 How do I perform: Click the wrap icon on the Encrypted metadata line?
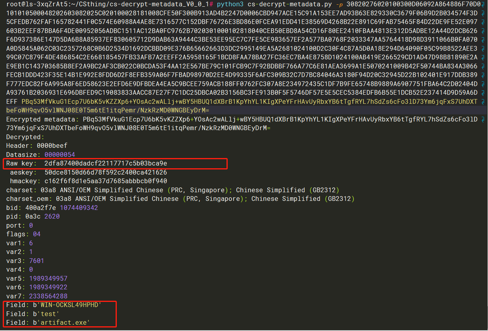(x=484, y=119)
